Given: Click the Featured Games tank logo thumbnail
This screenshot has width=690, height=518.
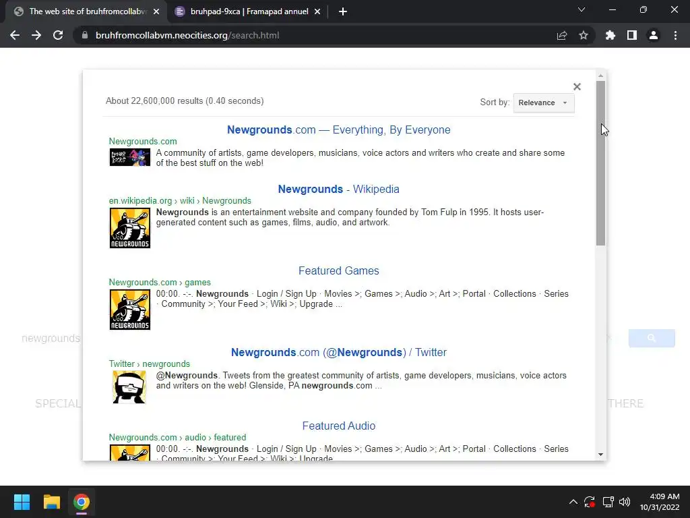Looking at the screenshot, I should point(130,310).
